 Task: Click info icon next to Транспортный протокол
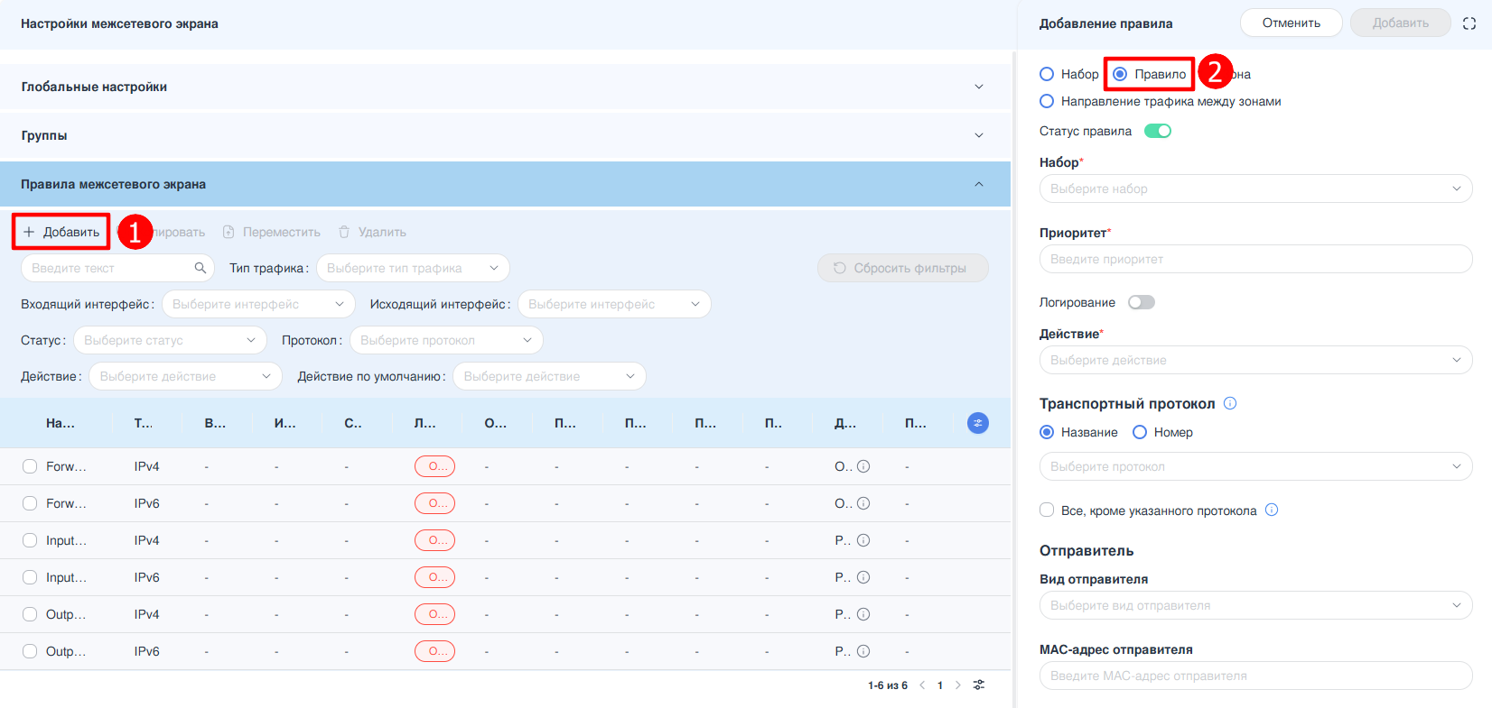1230,403
